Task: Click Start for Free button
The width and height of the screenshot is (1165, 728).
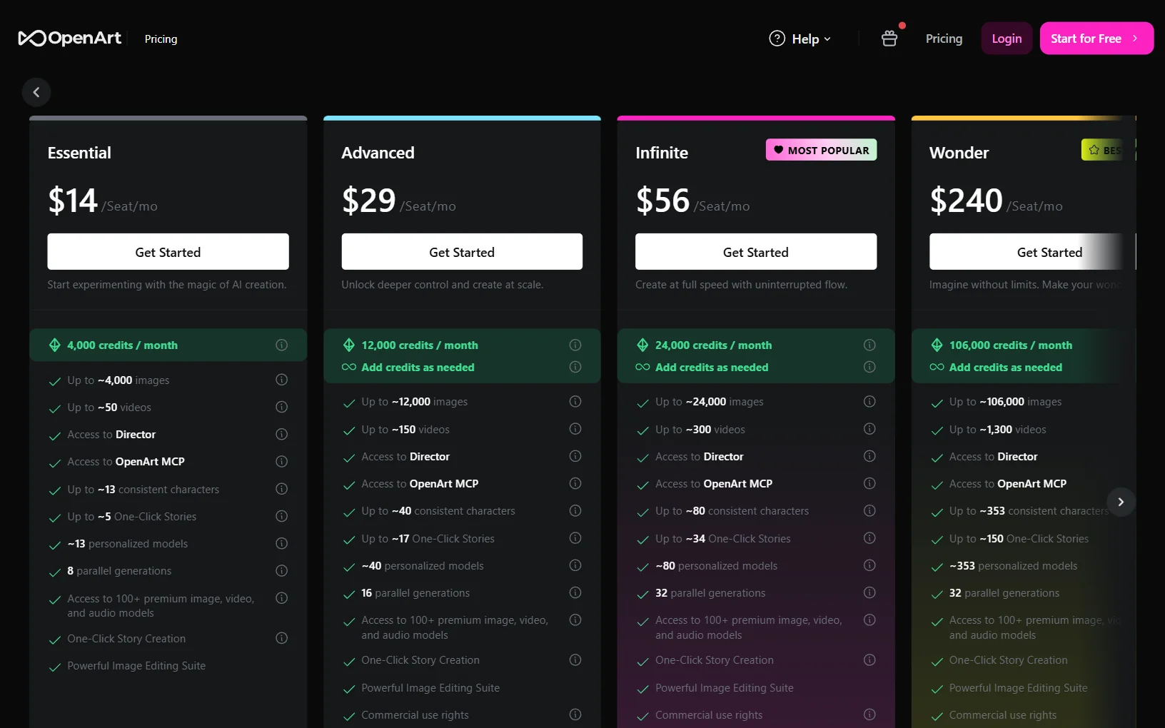Action: click(1096, 39)
